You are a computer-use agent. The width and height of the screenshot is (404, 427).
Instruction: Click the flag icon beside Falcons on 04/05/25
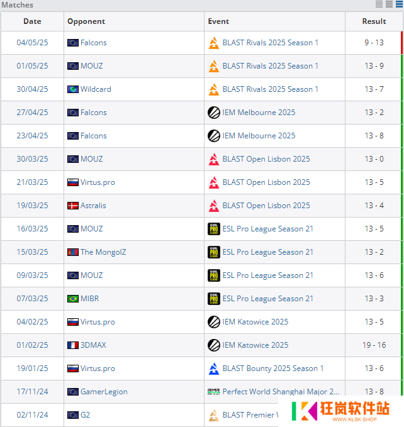[x=73, y=43]
